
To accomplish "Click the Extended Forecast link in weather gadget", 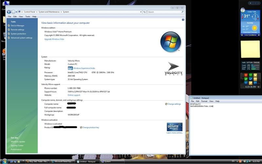I will [250, 32].
